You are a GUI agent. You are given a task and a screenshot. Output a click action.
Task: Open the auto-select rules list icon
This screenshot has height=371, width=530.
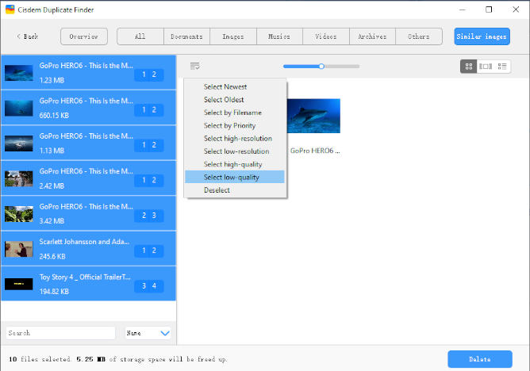[195, 66]
